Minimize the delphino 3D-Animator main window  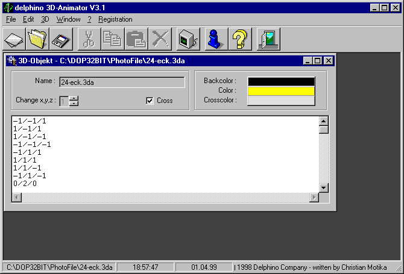[x=374, y=8]
